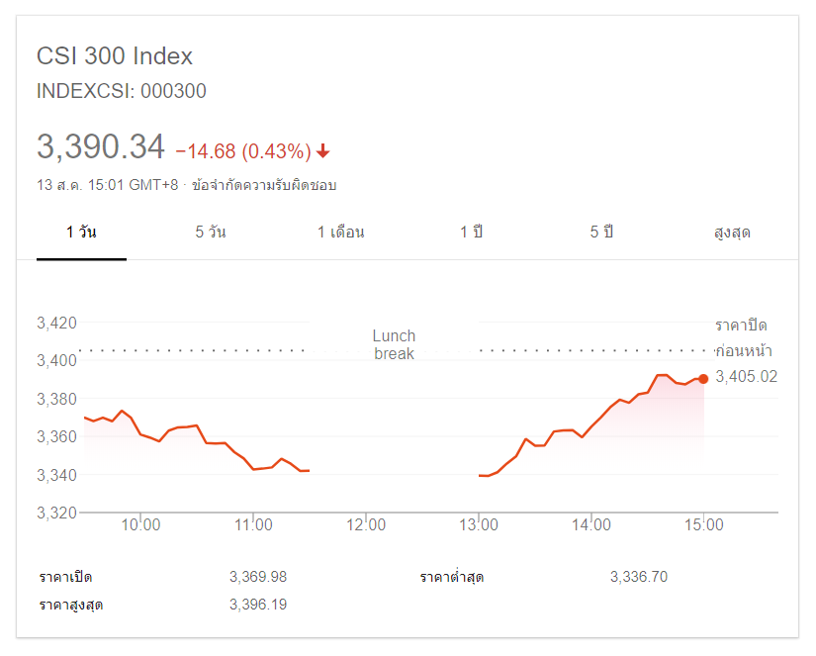The height and width of the screenshot is (656, 816).
Task: Click the current price 3,390.34
Action: tap(101, 147)
